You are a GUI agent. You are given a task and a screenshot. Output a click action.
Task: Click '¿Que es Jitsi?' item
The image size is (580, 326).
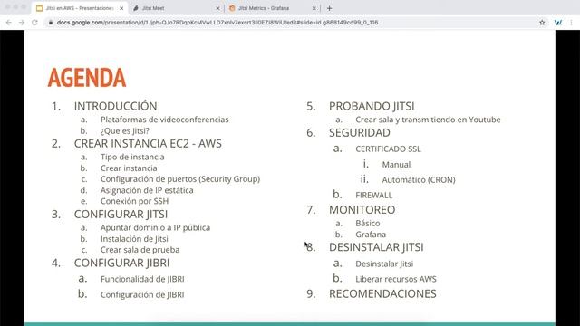pyautogui.click(x=125, y=130)
